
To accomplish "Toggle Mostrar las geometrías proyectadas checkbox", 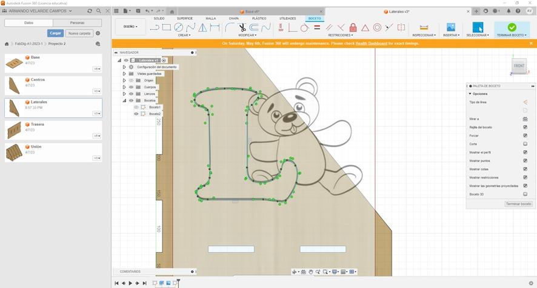I will click(x=525, y=186).
